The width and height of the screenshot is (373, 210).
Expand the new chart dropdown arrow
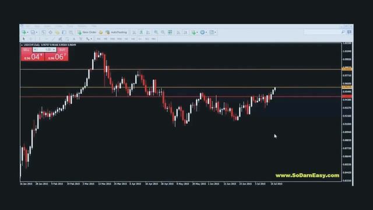click(x=27, y=33)
